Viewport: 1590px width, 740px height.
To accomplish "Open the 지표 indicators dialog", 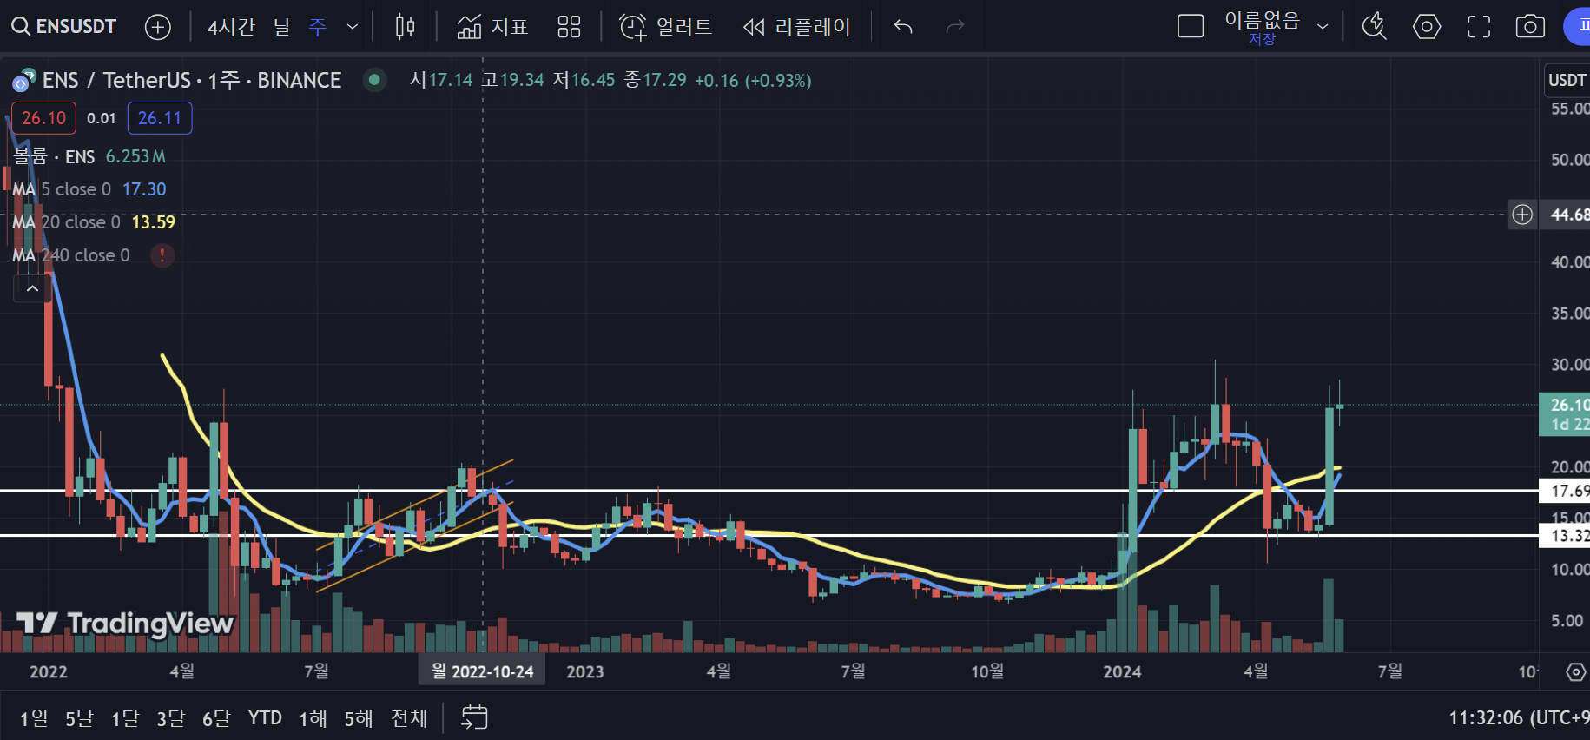I will (492, 27).
